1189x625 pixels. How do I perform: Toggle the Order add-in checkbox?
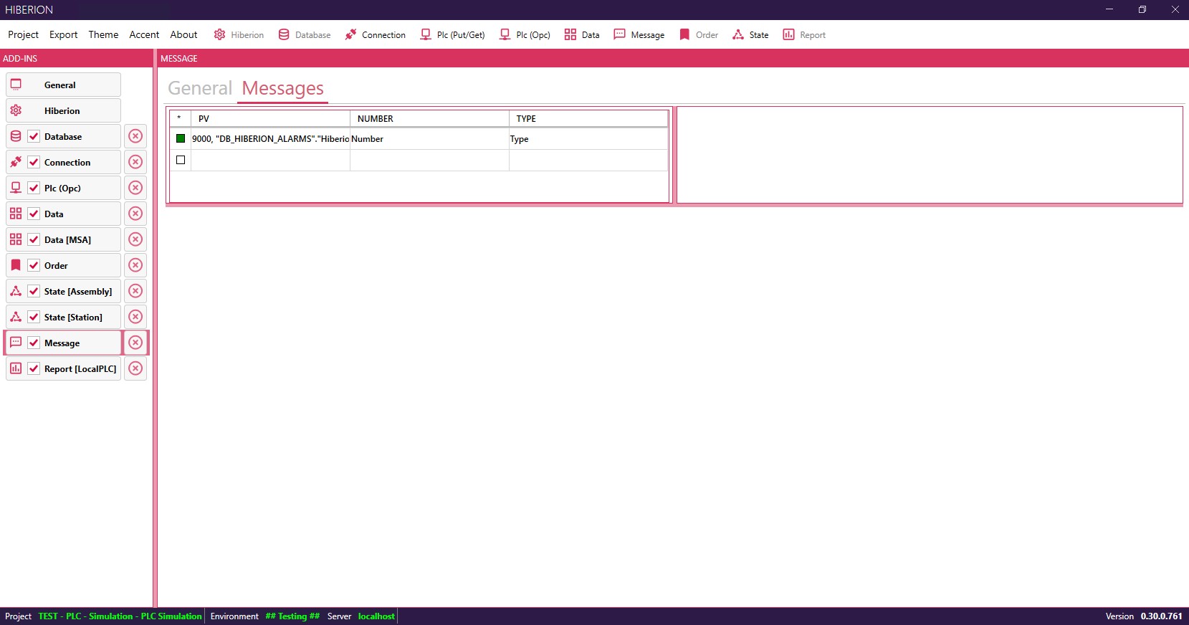[34, 265]
